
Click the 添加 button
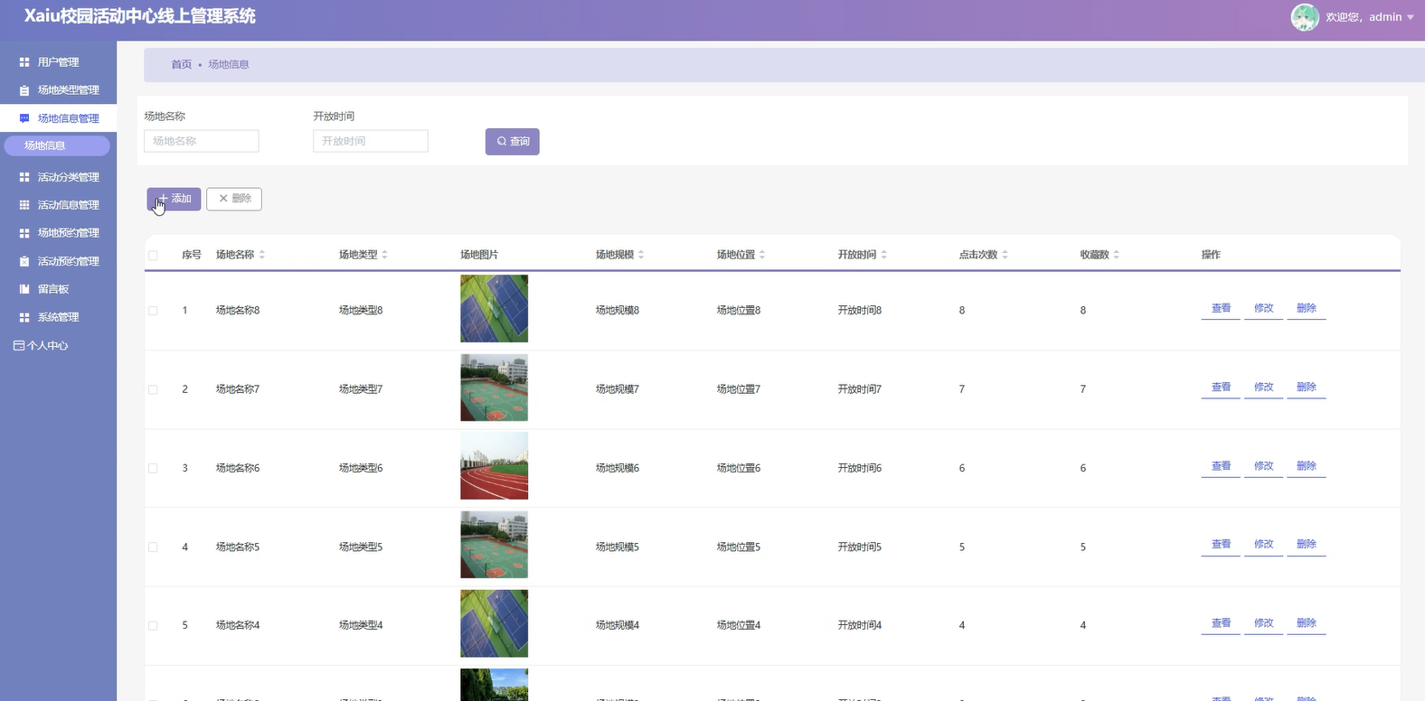174,199
